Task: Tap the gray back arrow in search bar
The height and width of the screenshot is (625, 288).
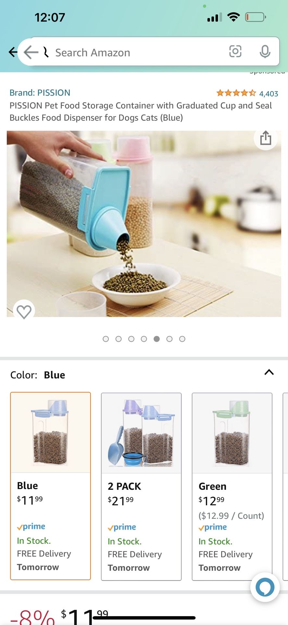Action: [31, 52]
